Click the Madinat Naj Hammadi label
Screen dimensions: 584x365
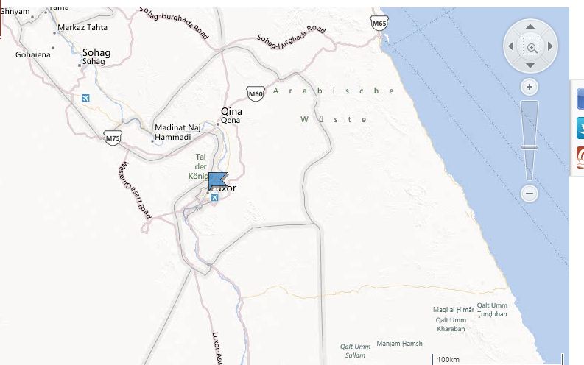(177, 132)
